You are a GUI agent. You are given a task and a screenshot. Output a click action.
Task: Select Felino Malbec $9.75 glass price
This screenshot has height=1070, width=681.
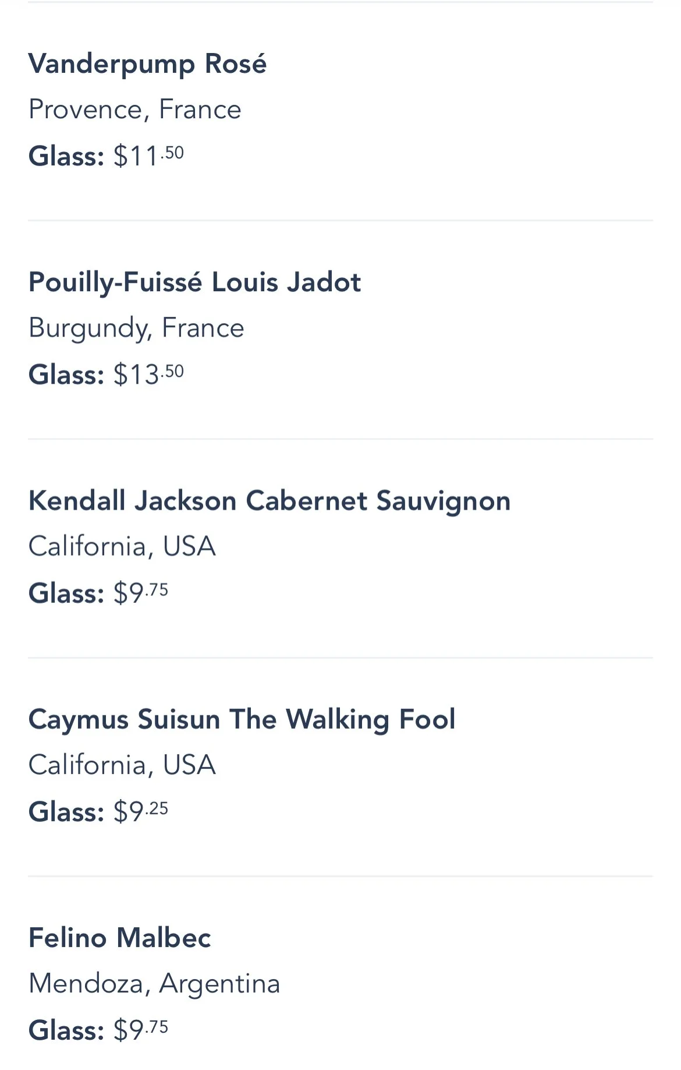pyautogui.click(x=141, y=1030)
